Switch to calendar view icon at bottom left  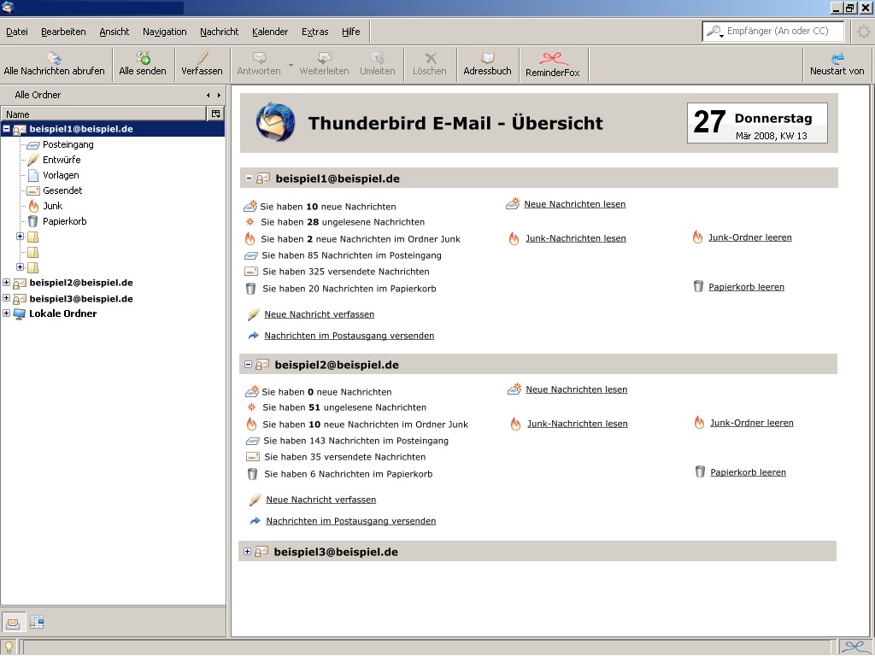point(37,622)
